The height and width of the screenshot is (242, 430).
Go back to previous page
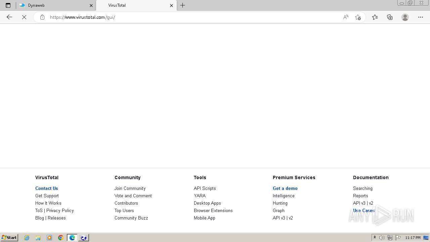point(9,17)
